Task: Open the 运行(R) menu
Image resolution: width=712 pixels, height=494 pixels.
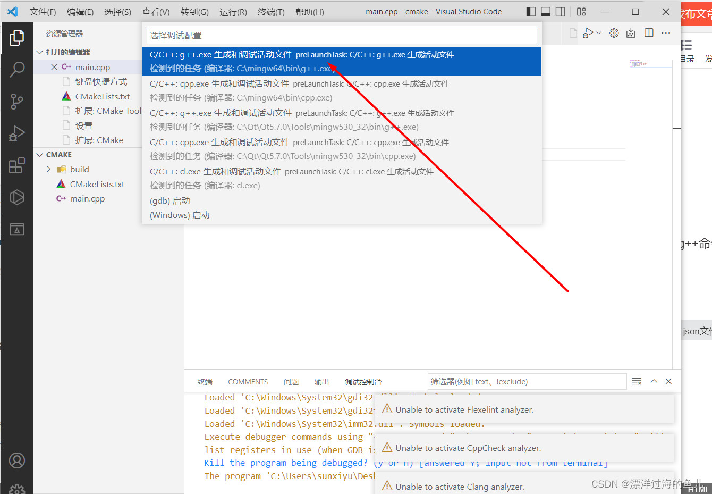Action: tap(233, 12)
